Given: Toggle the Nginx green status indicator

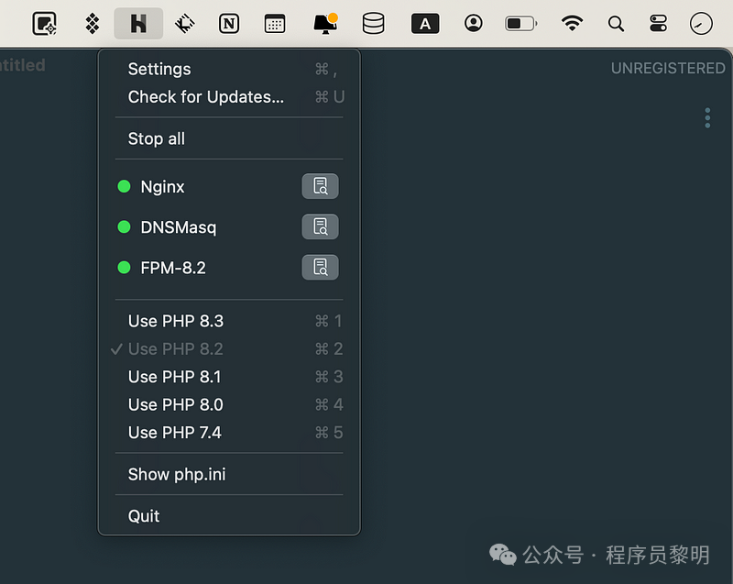Looking at the screenshot, I should tap(124, 186).
